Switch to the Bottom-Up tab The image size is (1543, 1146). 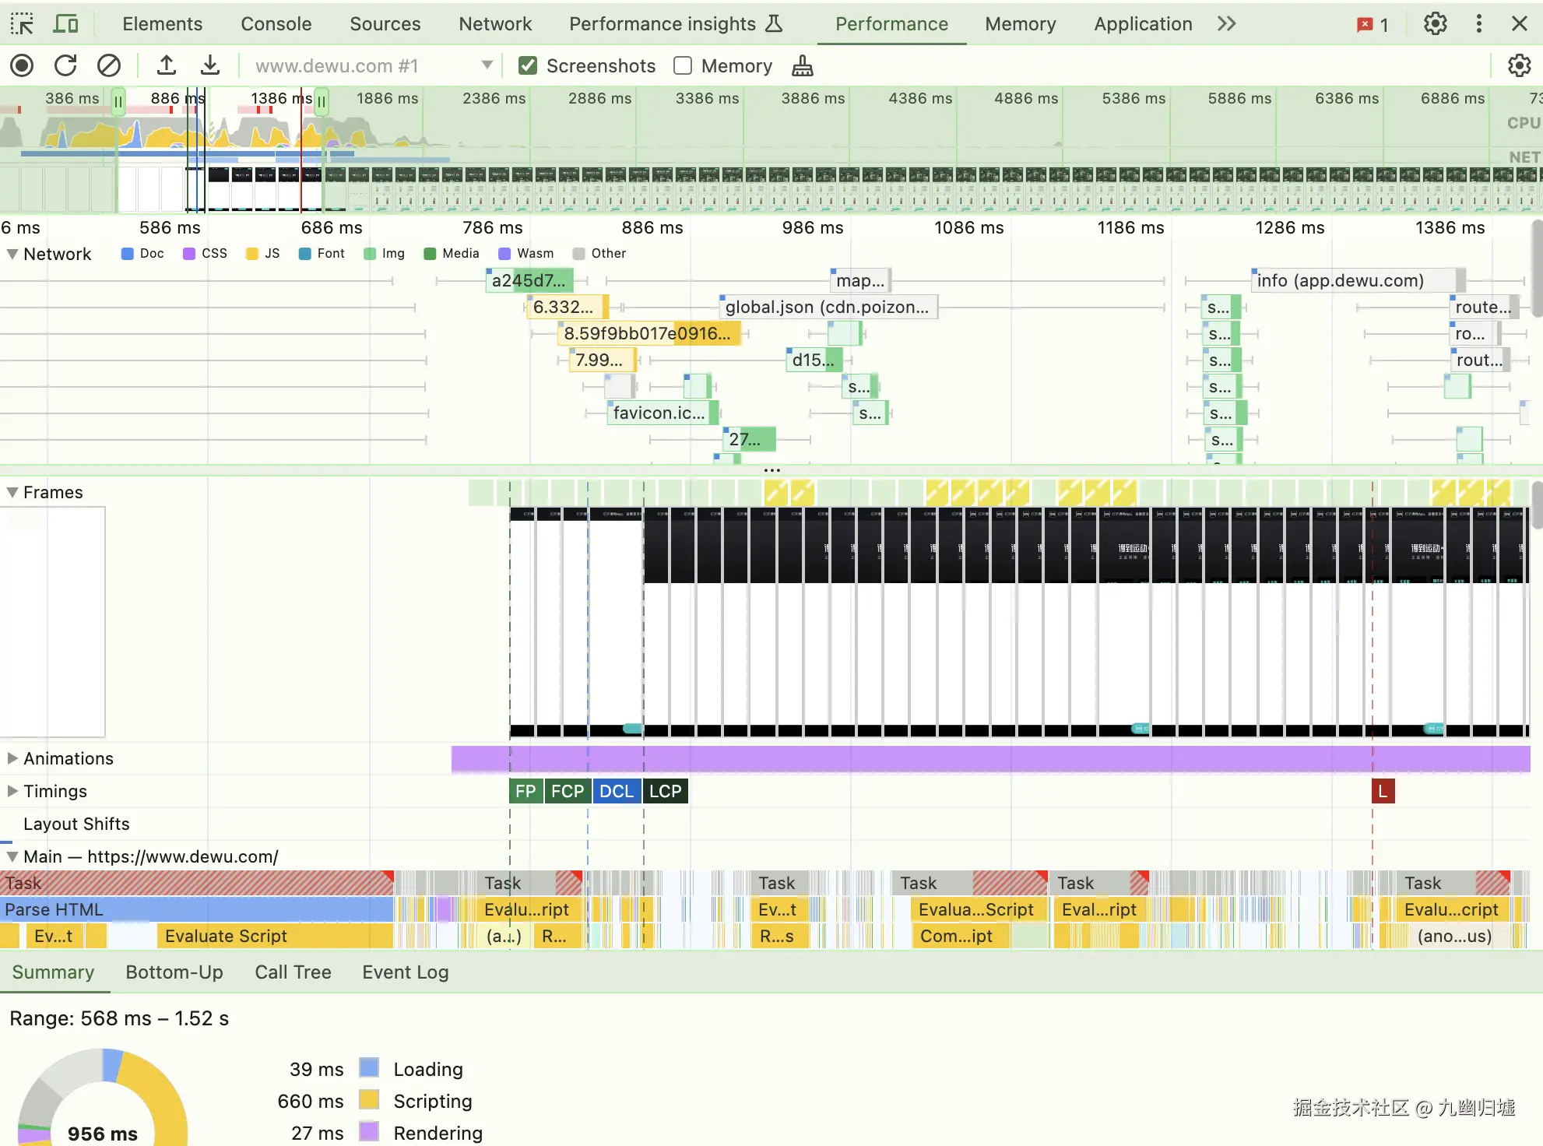click(x=174, y=972)
